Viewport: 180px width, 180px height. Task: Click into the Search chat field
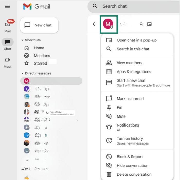pyautogui.click(x=134, y=6)
